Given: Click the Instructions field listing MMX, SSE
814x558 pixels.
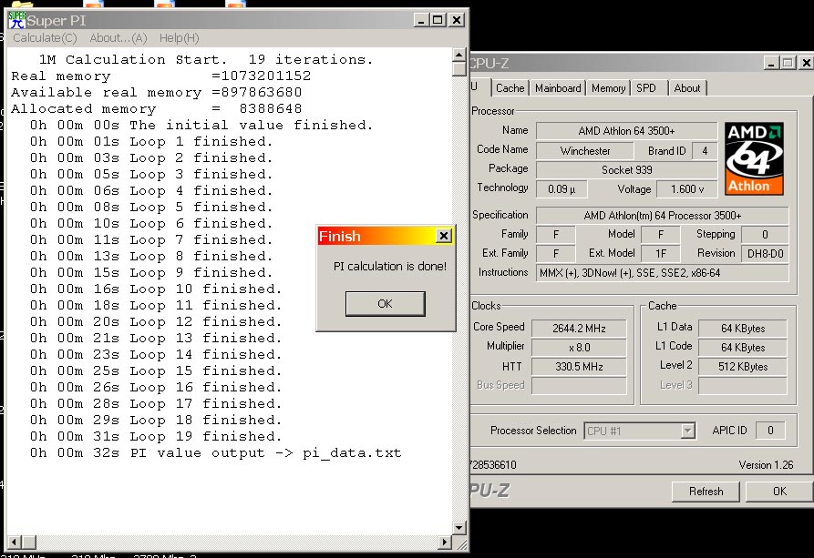Looking at the screenshot, I should coord(663,273).
